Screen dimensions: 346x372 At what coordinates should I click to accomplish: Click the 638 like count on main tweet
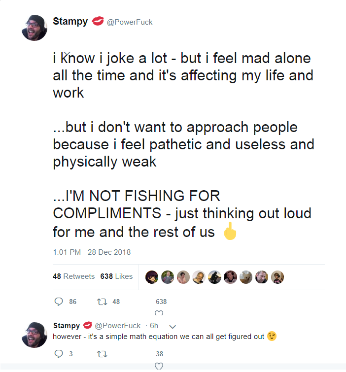(161, 302)
